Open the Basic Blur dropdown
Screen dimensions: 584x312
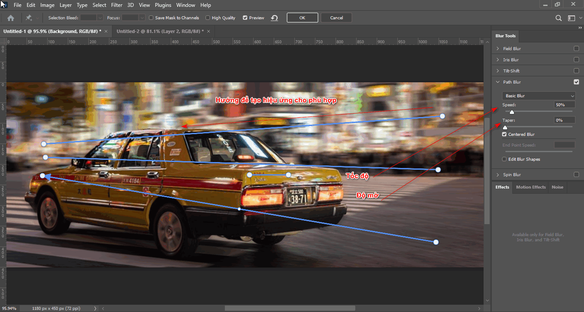click(539, 96)
